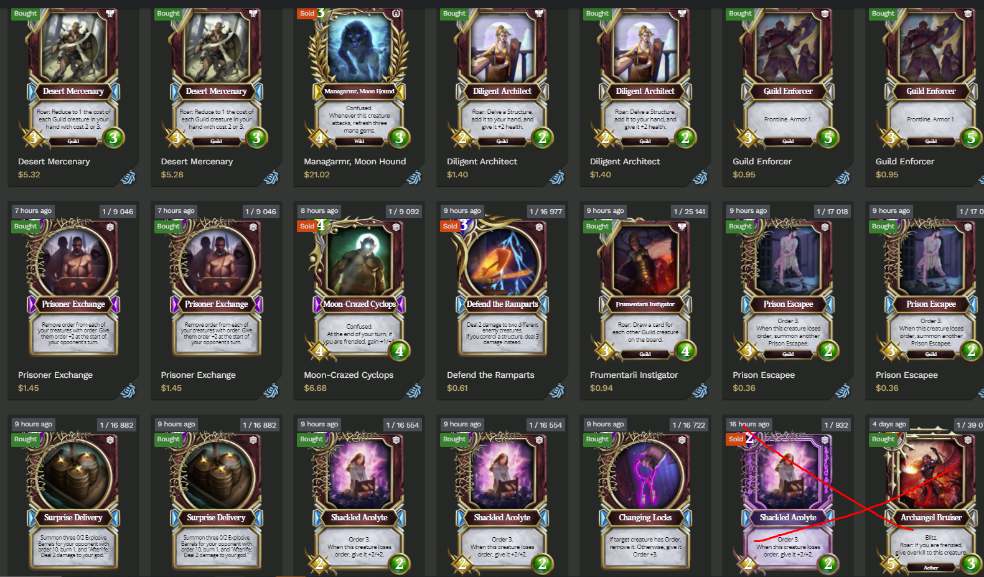Click Immutable X icon on Managarmr, Moon Hound listing

point(414,178)
